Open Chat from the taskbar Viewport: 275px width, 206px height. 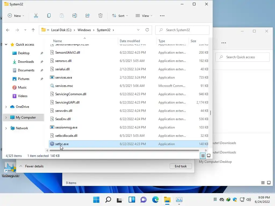pos(143,200)
